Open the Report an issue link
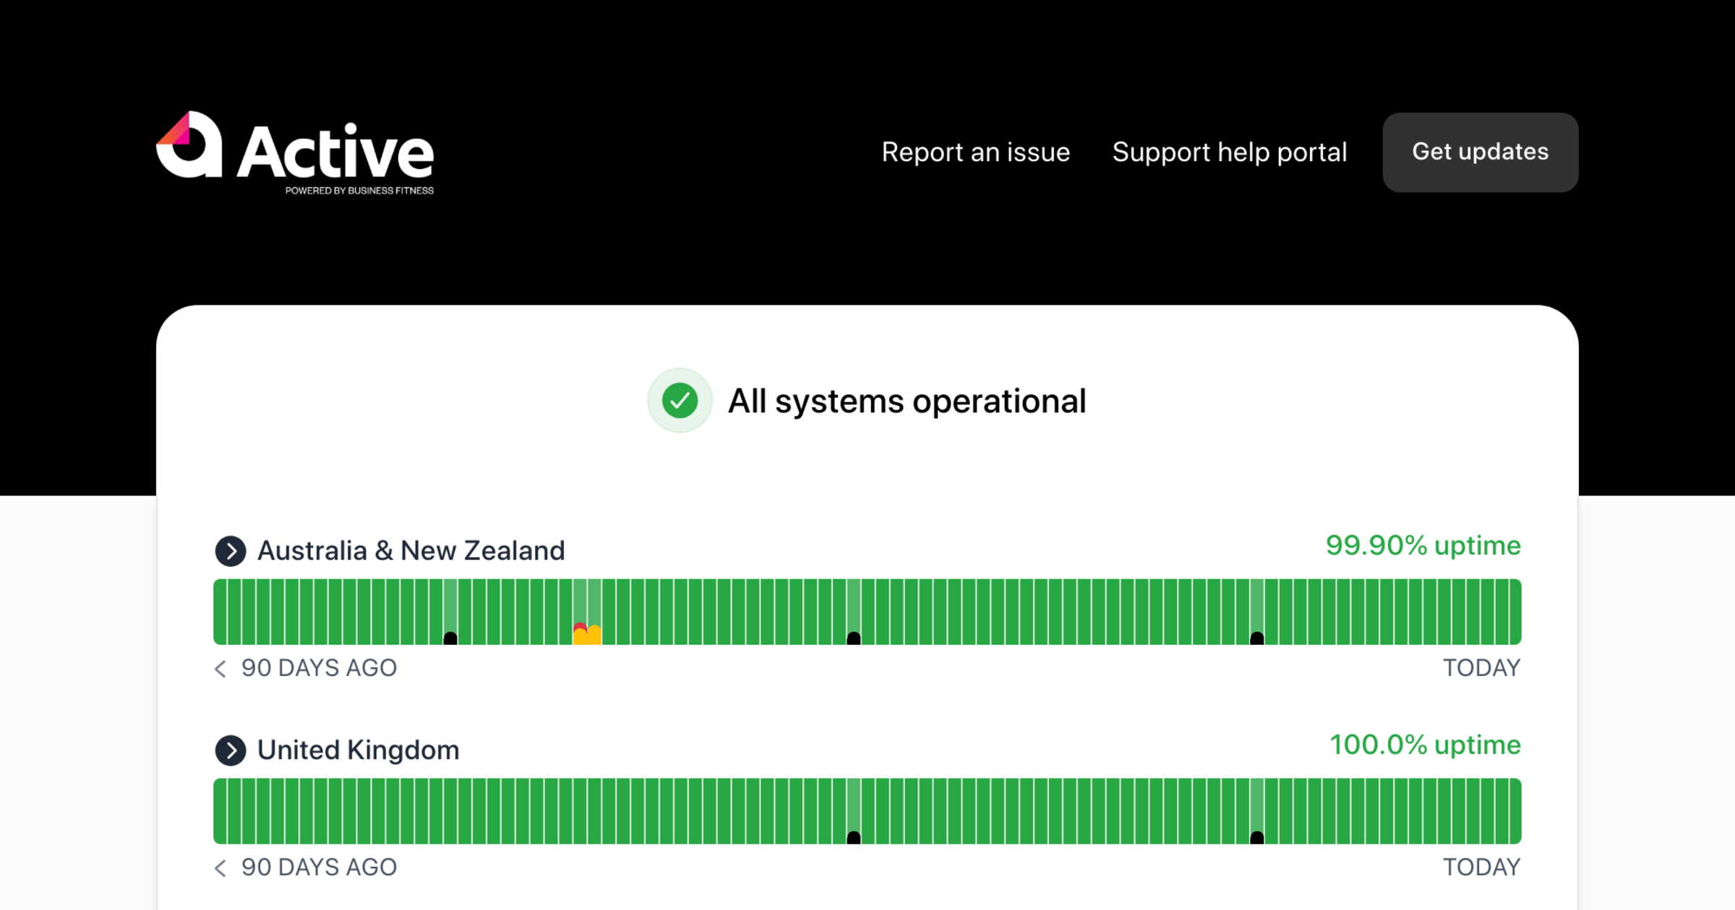The height and width of the screenshot is (910, 1735). point(975,152)
